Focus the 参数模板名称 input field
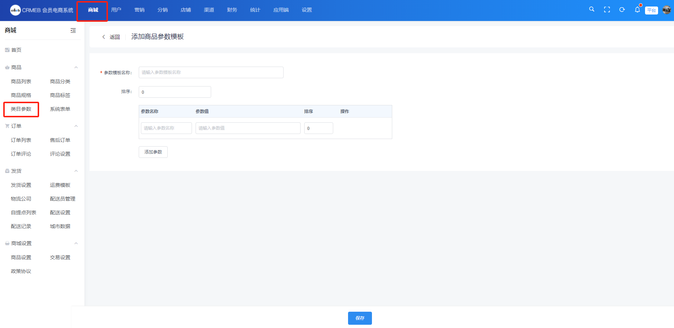 [211, 72]
